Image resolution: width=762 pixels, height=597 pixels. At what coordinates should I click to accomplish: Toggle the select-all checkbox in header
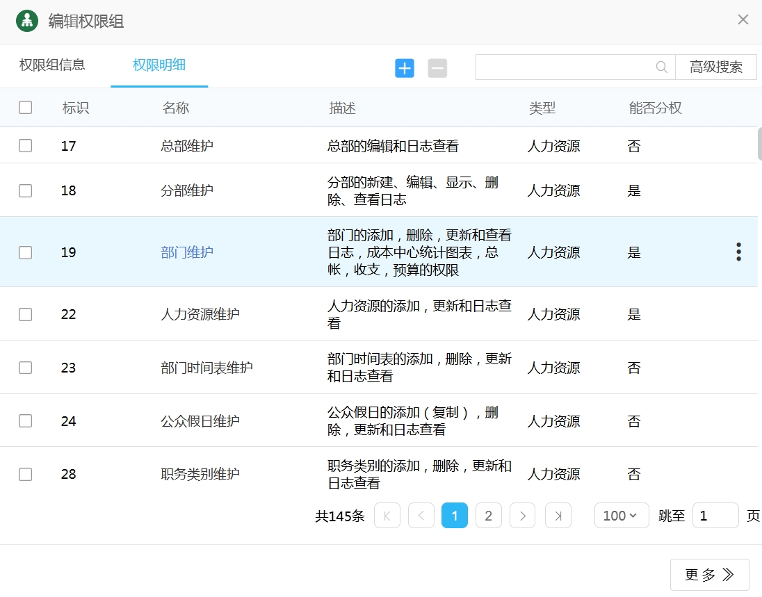[26, 107]
